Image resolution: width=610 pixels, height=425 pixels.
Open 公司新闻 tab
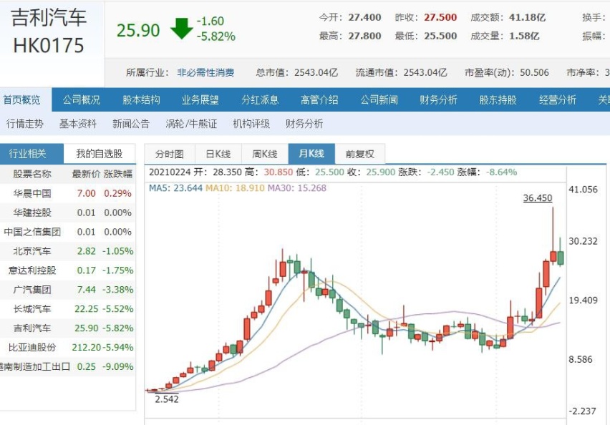tap(379, 100)
